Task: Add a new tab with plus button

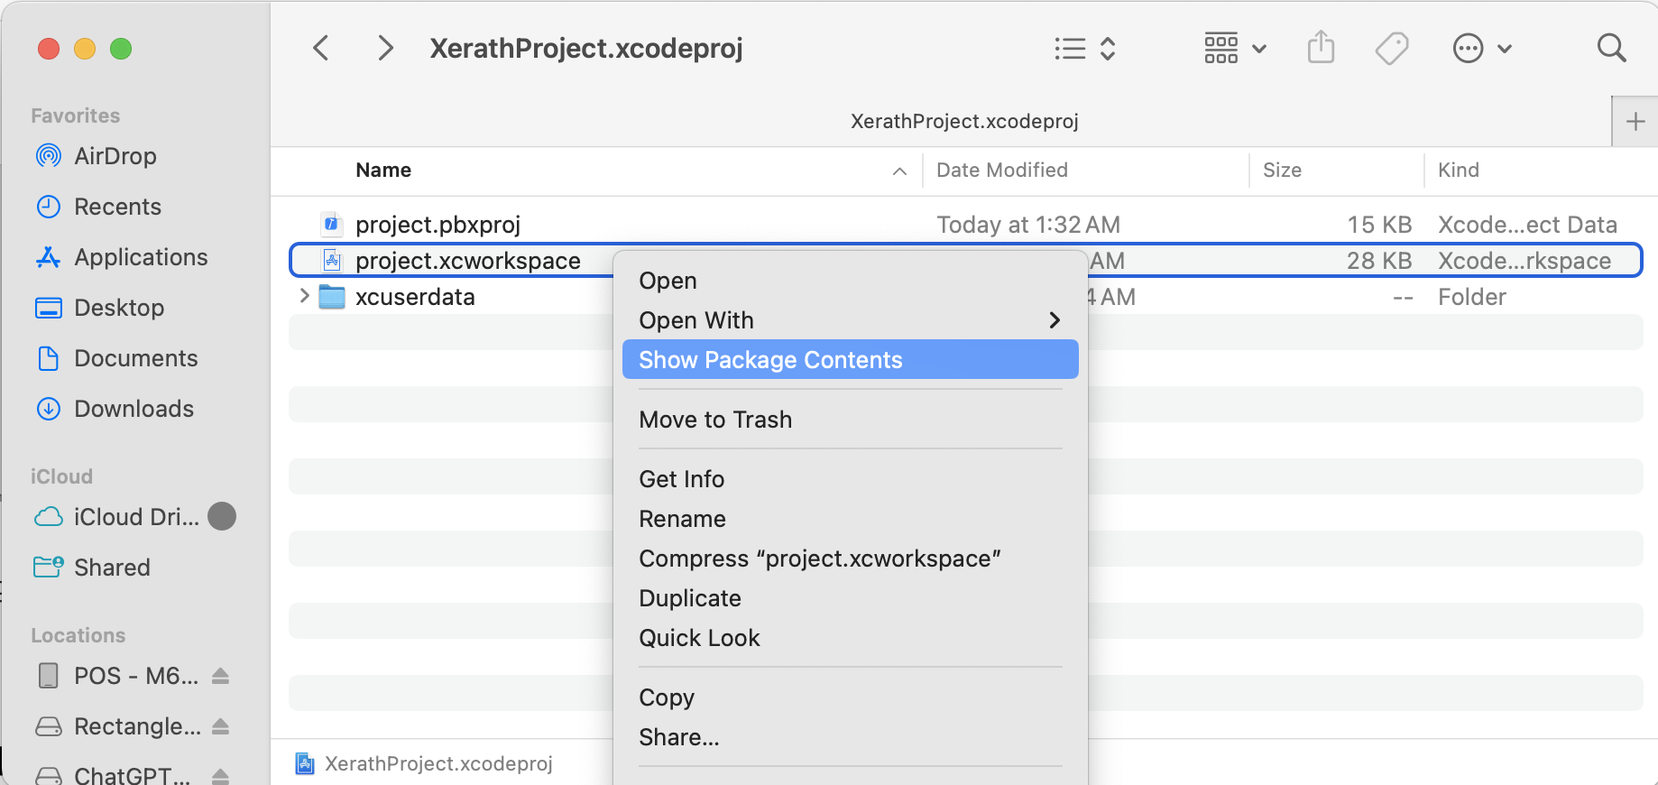Action: tap(1635, 122)
